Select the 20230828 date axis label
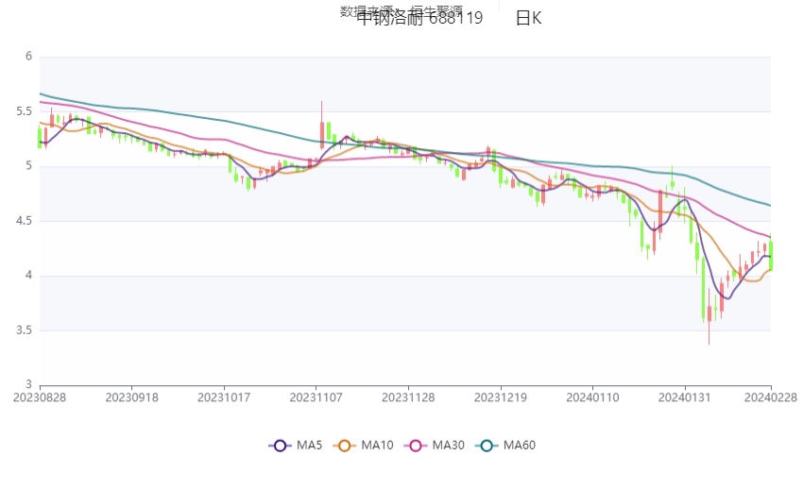The image size is (803, 489). [40, 397]
